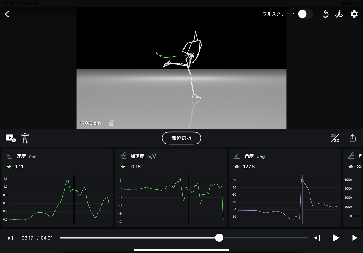The width and height of the screenshot is (363, 253).
Task: Open the figure rotation view icon
Action: [339, 14]
